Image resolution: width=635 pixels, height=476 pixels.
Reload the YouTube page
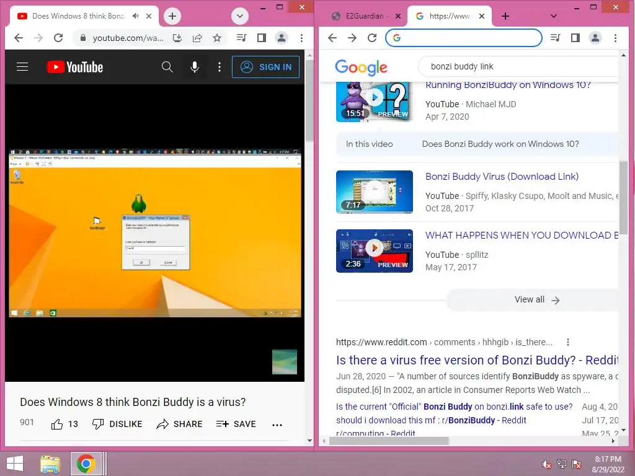(58, 38)
